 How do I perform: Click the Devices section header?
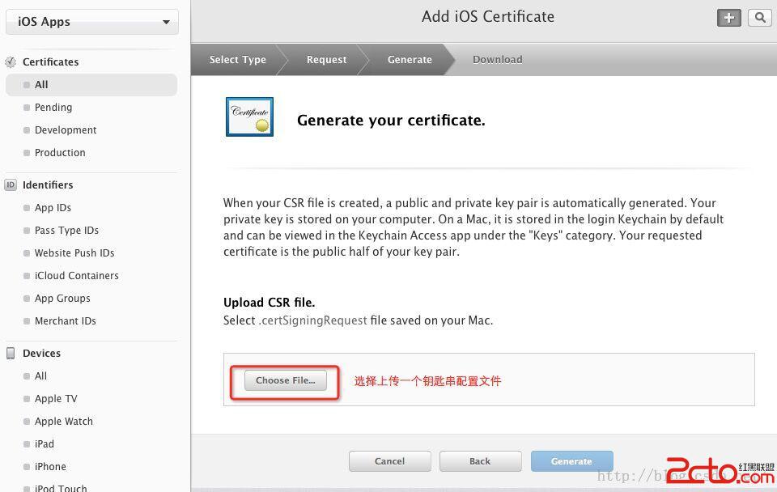pyautogui.click(x=41, y=354)
